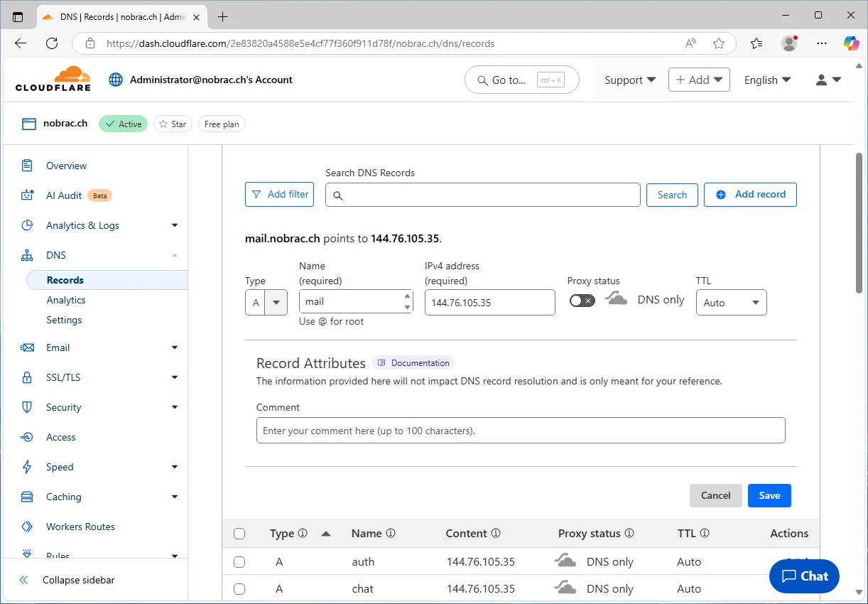Open the record Type dropdown

[266, 302]
